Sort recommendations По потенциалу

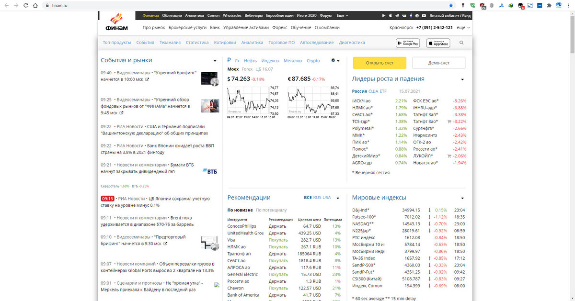click(271, 210)
